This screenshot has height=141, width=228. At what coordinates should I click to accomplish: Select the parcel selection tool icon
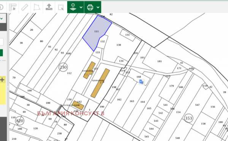pyautogui.click(x=13, y=7)
